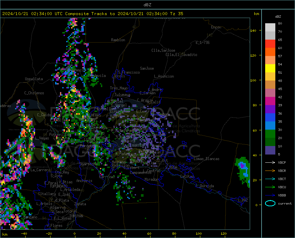Click the 'current' legend label
The height and width of the screenshot is (238, 295).
[x=285, y=203]
